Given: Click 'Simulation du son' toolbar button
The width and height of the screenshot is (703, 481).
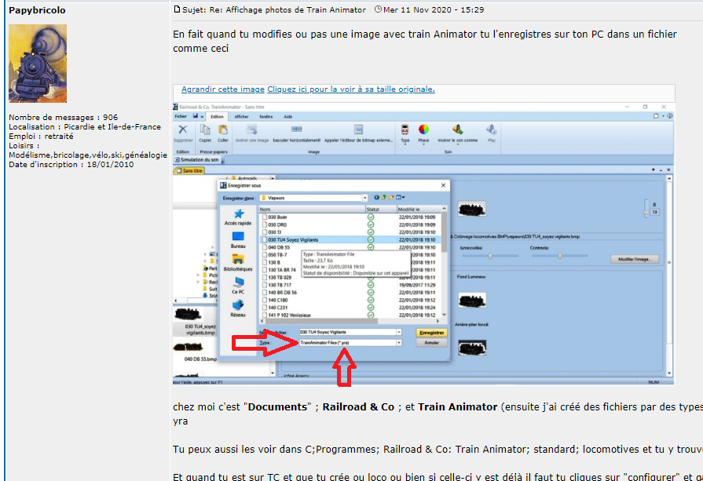Looking at the screenshot, I should click(x=197, y=159).
